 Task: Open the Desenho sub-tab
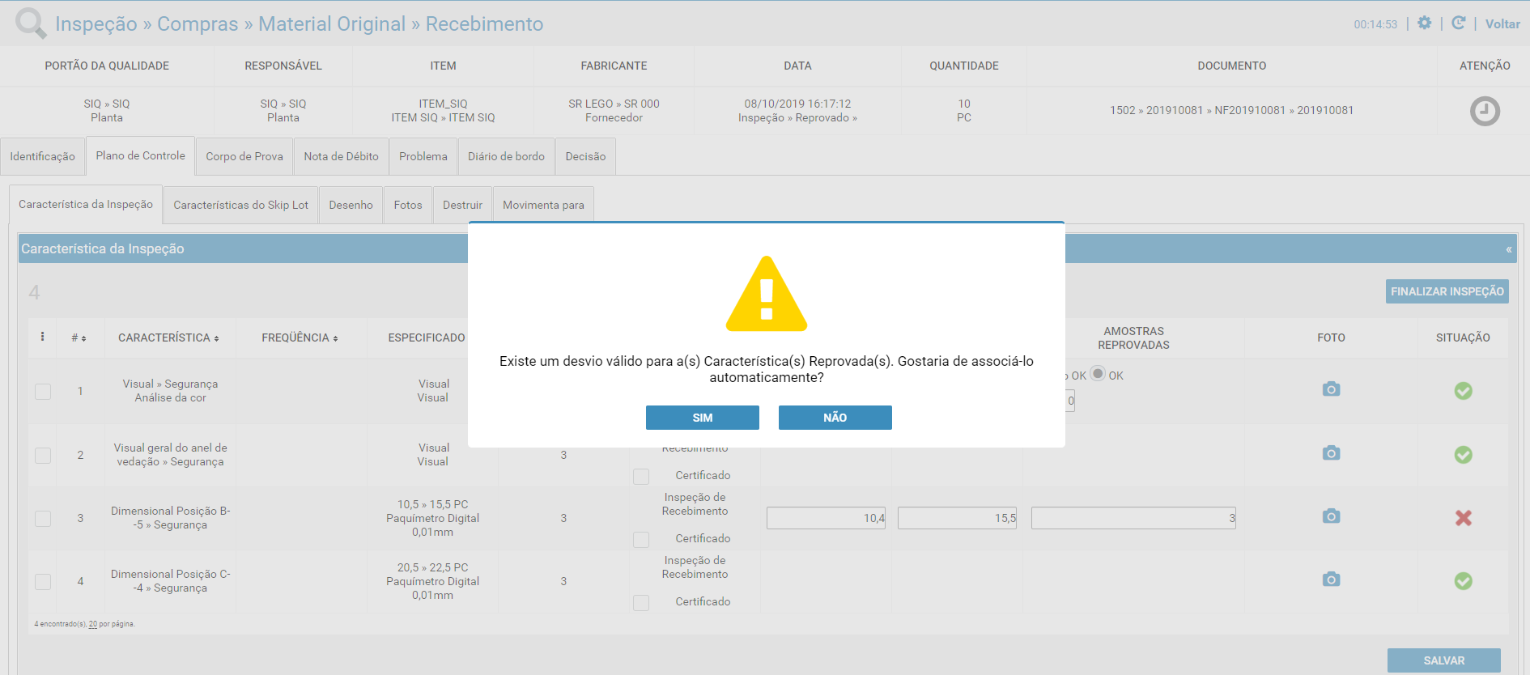pos(351,205)
